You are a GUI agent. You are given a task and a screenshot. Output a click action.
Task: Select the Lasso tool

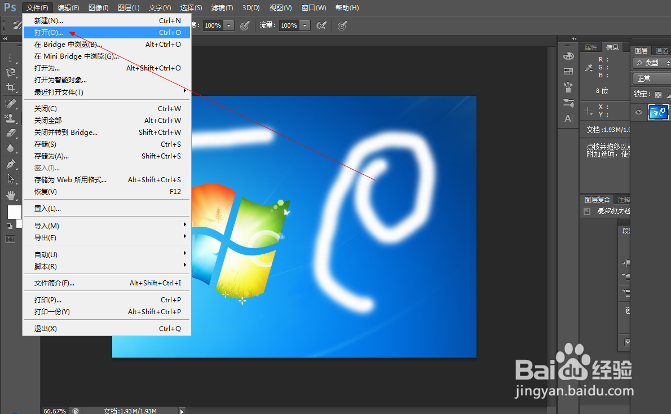11,72
